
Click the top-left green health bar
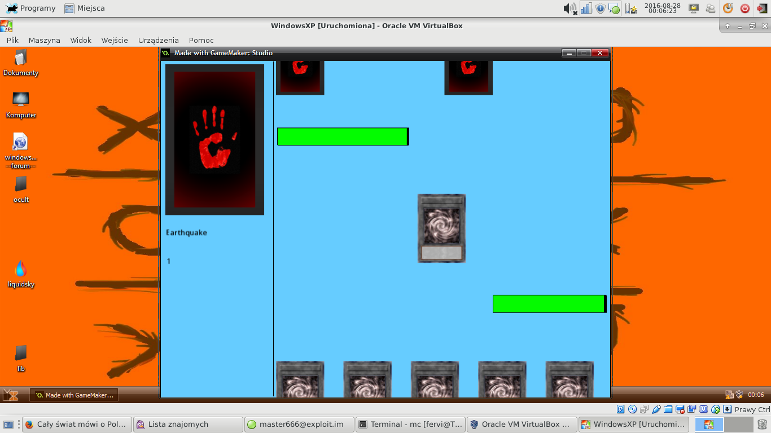342,136
